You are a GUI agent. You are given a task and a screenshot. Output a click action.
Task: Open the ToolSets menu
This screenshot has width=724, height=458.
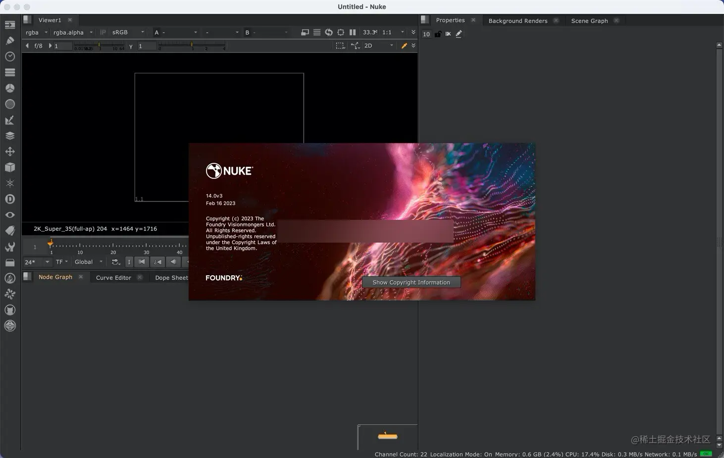(x=10, y=247)
